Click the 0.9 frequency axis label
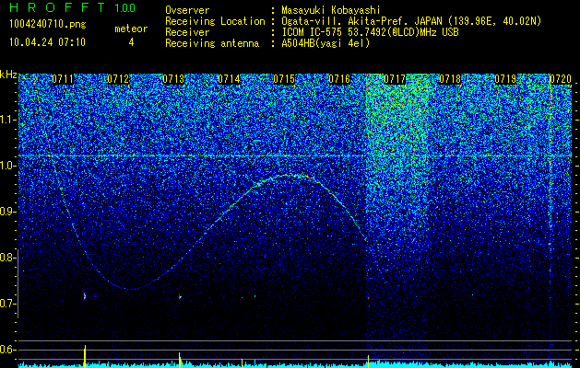Screen dimensions: 580x368 8,212
